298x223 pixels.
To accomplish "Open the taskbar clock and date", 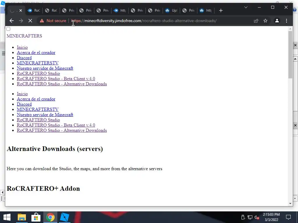I will (271, 217).
